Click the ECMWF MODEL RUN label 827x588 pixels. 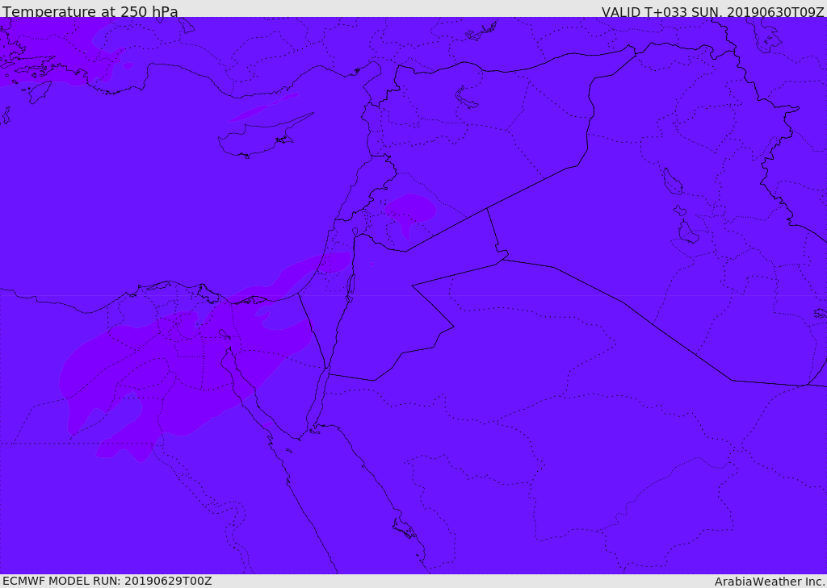(107, 581)
